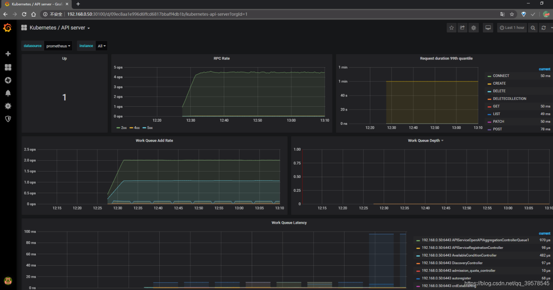
Task: Open color picker for GET series swatch
Action: click(x=490, y=107)
